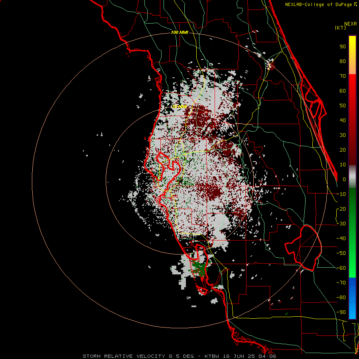The width and height of the screenshot is (359, 359).
Task: Click the 50 value on the velocity scale
Action: [343, 106]
